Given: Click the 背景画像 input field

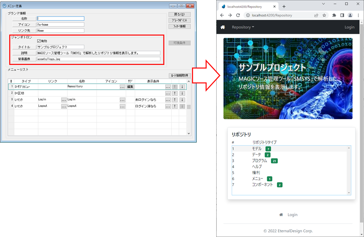Looking at the screenshot, I should pos(99,59).
